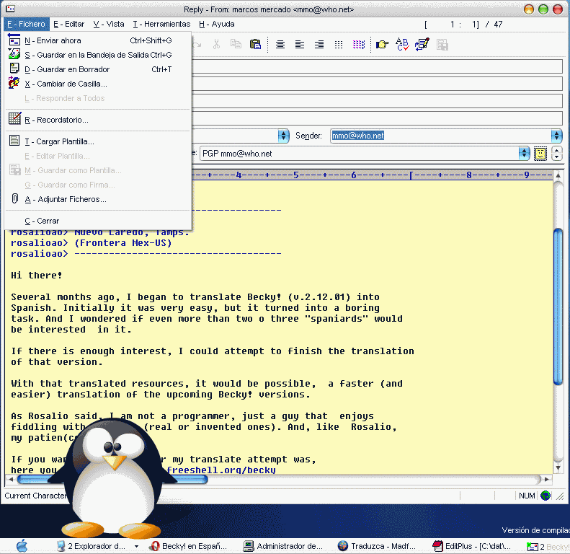Click the 'Hi there!' line in the message
The height and width of the screenshot is (554, 570).
[x=36, y=276]
